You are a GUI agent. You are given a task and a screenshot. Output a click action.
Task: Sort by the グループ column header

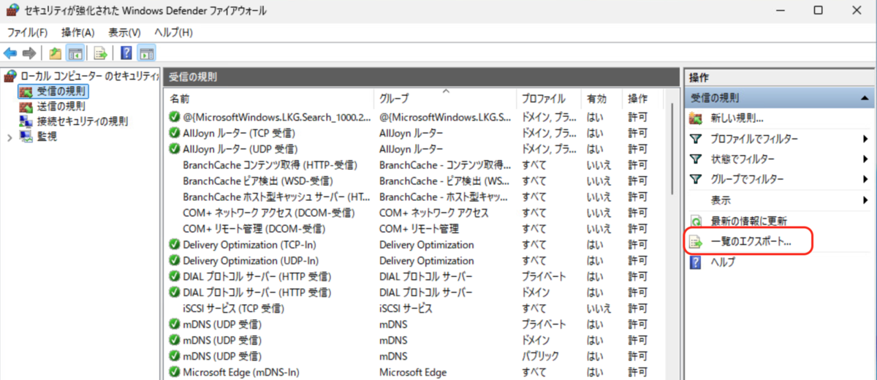point(445,99)
